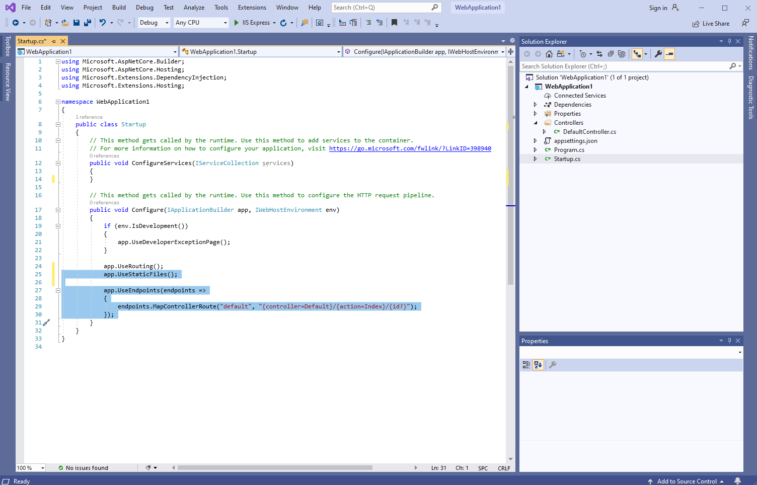This screenshot has width=757, height=485.
Task: Switch Properties panel to Categorized view
Action: [526, 365]
